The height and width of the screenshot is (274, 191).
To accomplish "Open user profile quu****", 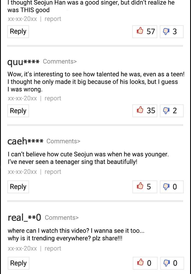I will [23, 62].
